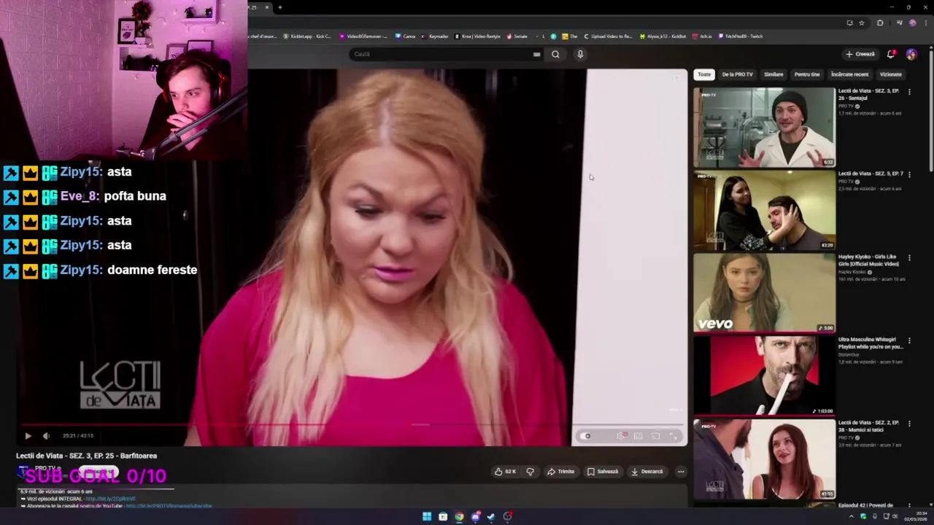Image resolution: width=934 pixels, height=525 pixels.
Task: Close the current browser tab
Action: [266, 7]
